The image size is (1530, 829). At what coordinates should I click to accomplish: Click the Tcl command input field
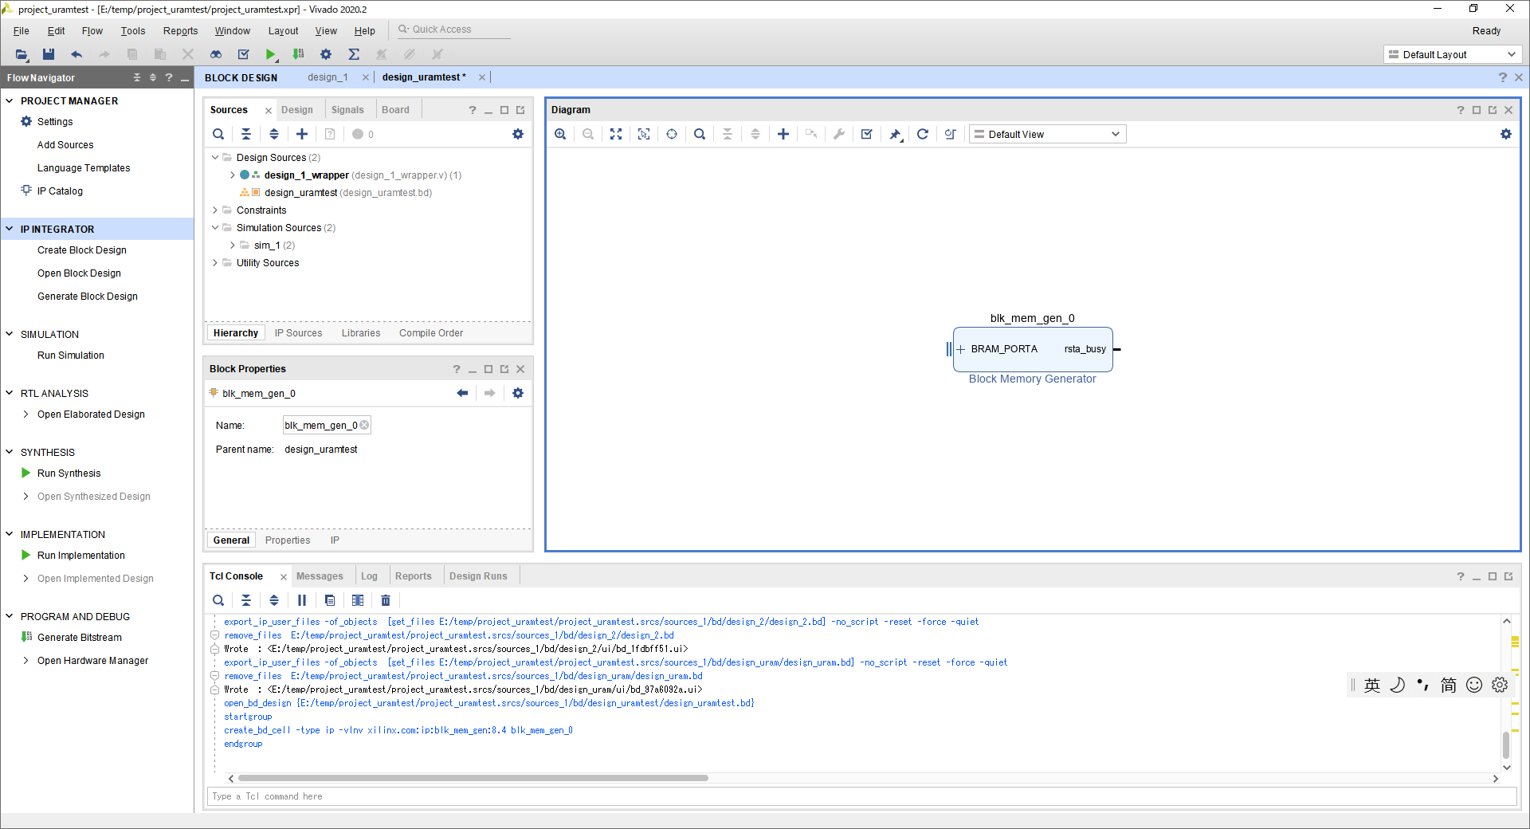[x=861, y=796]
